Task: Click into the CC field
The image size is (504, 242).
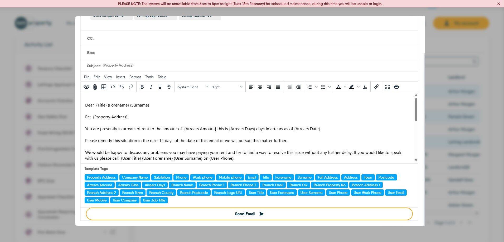Action: click(249, 38)
